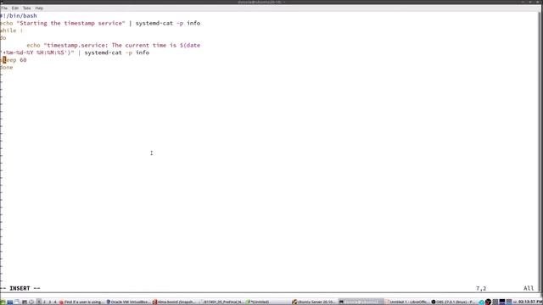
Task: Open the application menu at the taskbar's start
Action: 3,302
